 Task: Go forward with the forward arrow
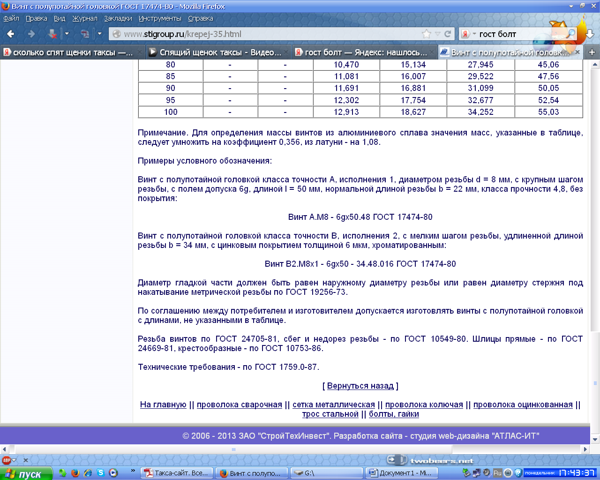pos(31,34)
